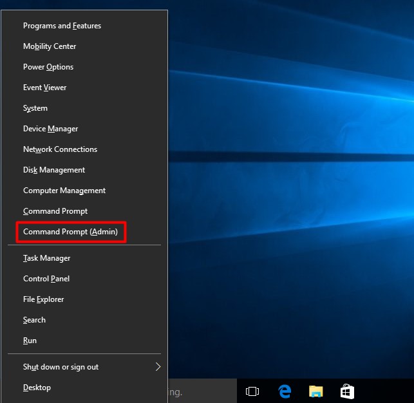Expand the Shut down or sign out submenu arrow
The image size is (414, 403).
[158, 367]
